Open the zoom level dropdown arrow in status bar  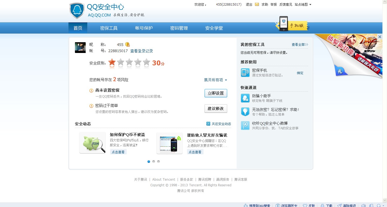tap(383, 206)
